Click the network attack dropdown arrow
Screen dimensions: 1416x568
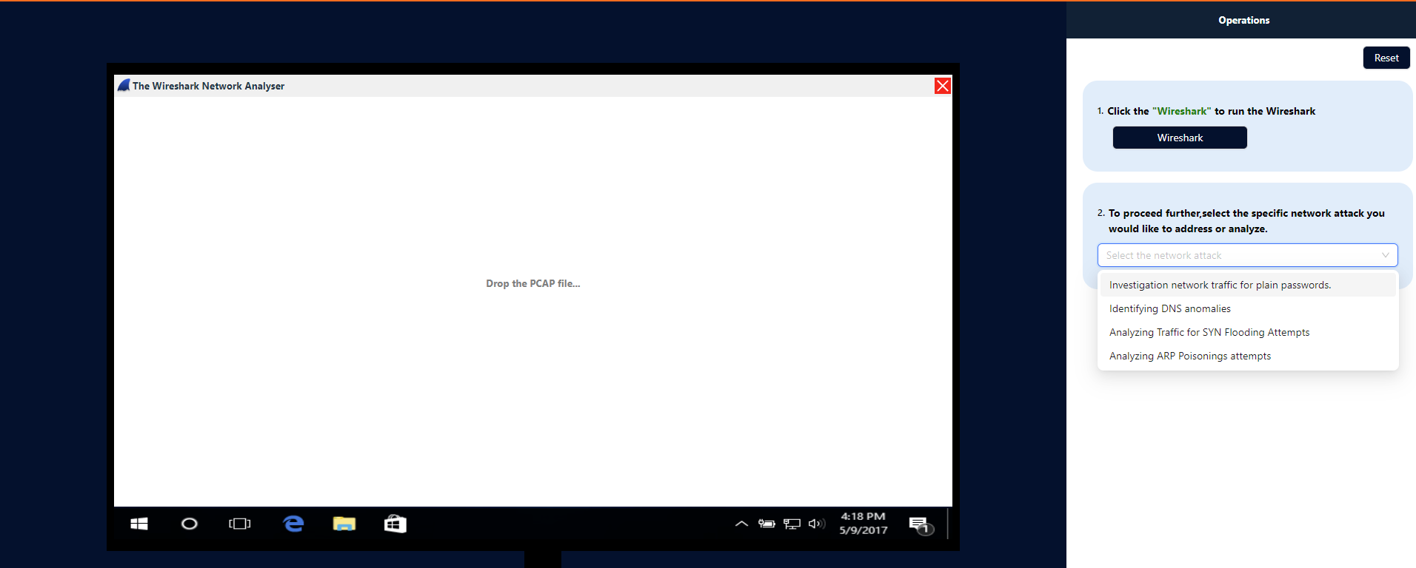(1385, 255)
